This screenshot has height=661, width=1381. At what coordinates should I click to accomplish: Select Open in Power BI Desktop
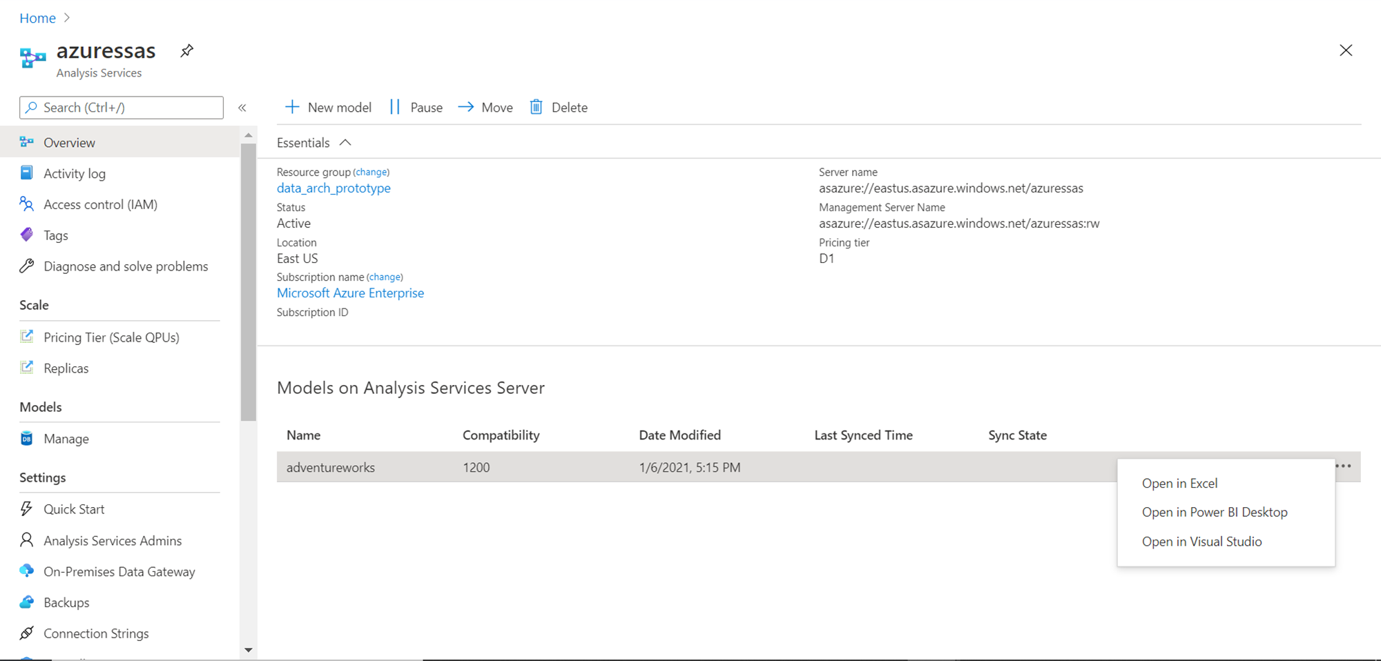[1215, 512]
